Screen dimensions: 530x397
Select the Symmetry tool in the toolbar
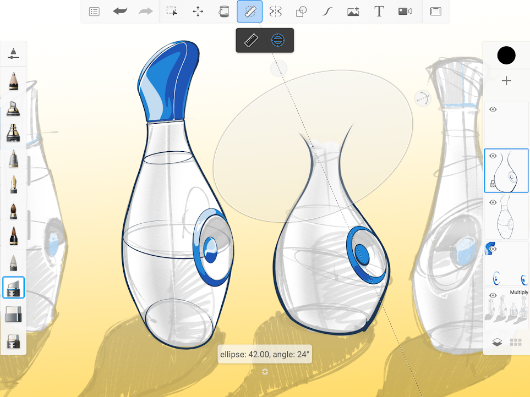pyautogui.click(x=275, y=11)
